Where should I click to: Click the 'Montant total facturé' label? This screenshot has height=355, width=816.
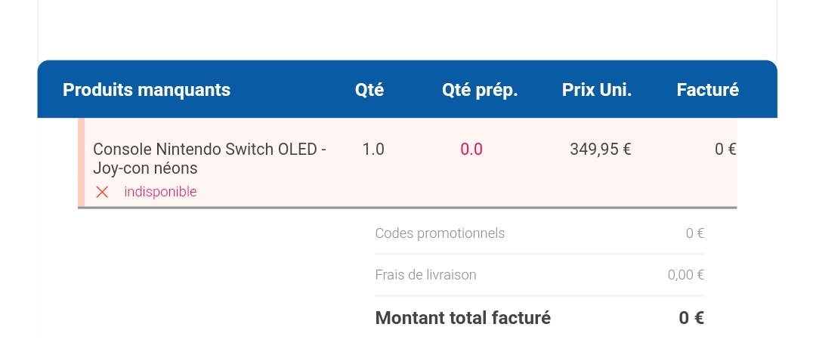(x=462, y=317)
